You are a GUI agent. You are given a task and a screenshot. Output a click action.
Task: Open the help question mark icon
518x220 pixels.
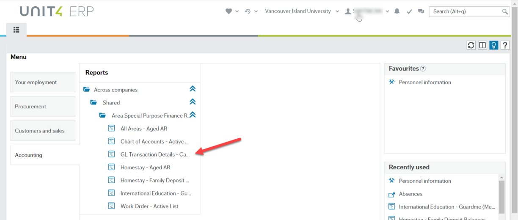coord(505,45)
